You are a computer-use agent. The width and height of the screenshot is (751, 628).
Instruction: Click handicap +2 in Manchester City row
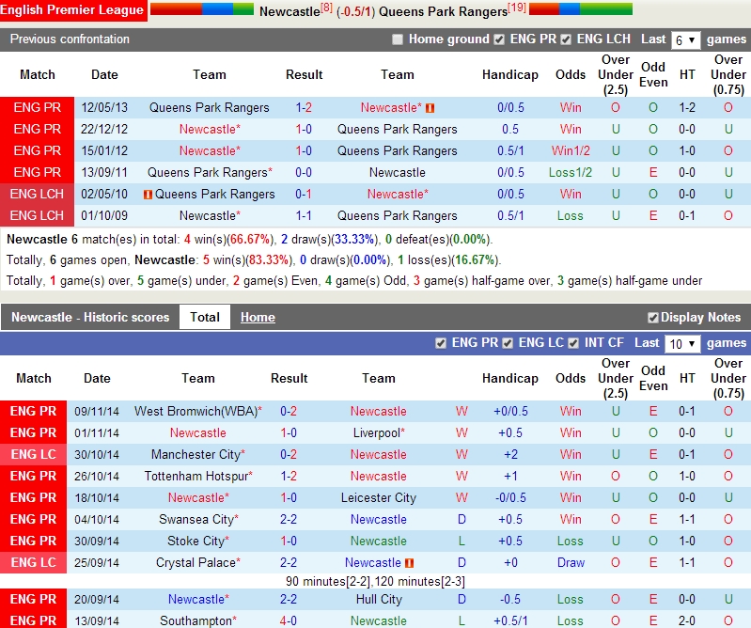click(x=510, y=455)
